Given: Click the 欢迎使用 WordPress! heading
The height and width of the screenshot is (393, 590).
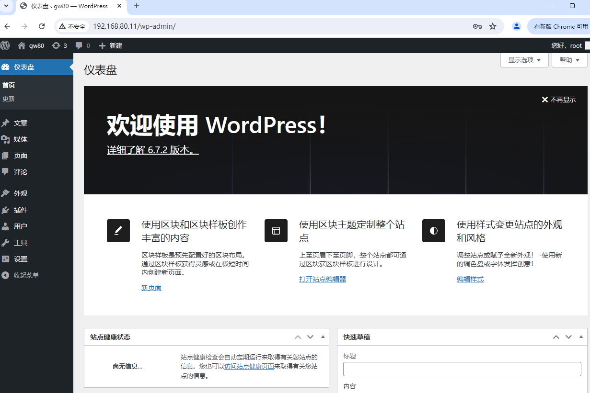Looking at the screenshot, I should click(x=217, y=125).
